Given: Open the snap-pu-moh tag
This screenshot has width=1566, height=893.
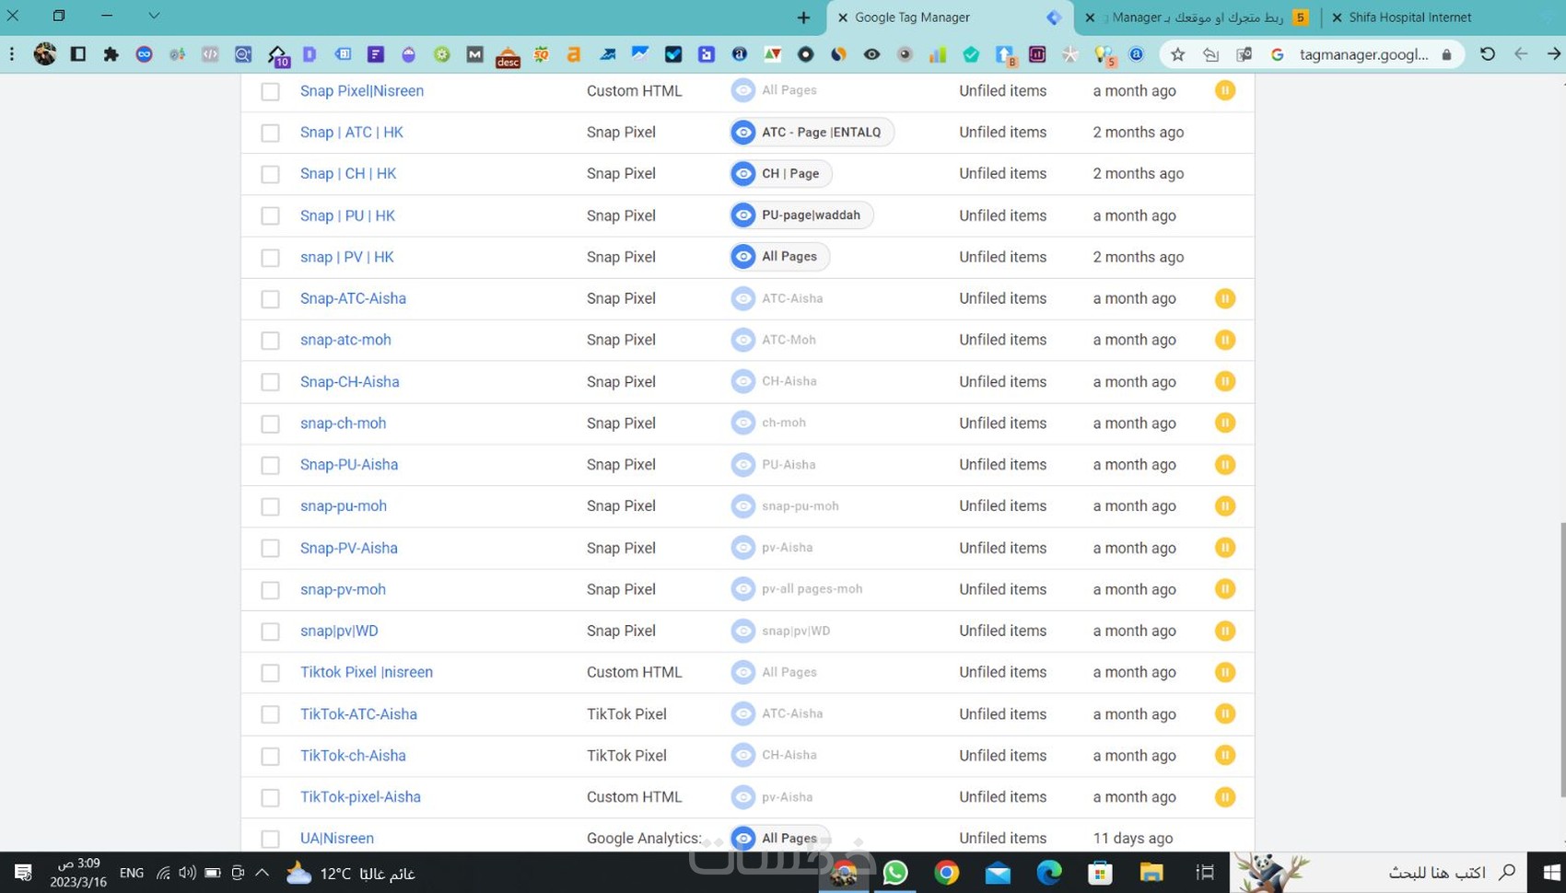Looking at the screenshot, I should point(344,506).
